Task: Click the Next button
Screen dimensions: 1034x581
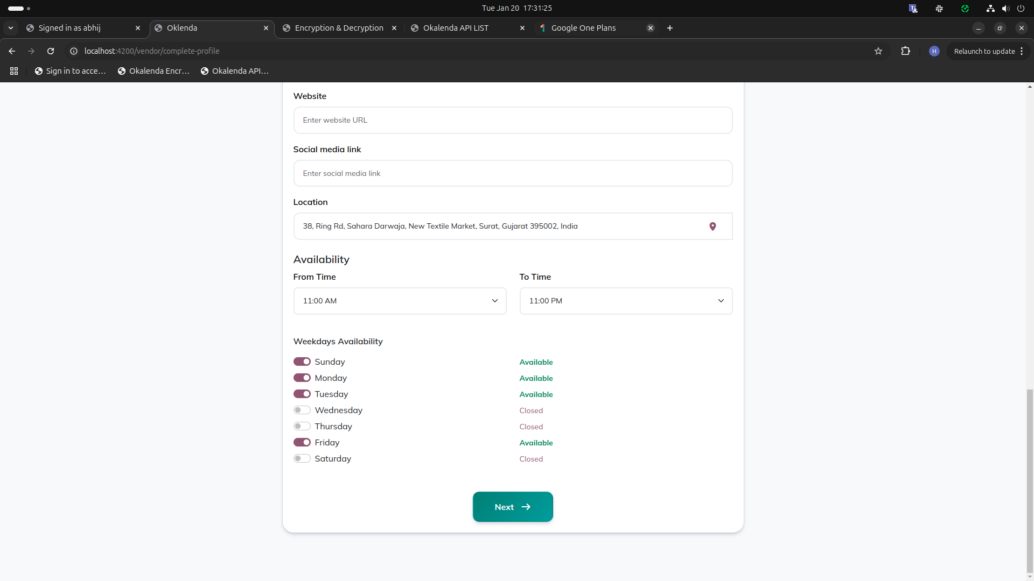Action: 513,507
